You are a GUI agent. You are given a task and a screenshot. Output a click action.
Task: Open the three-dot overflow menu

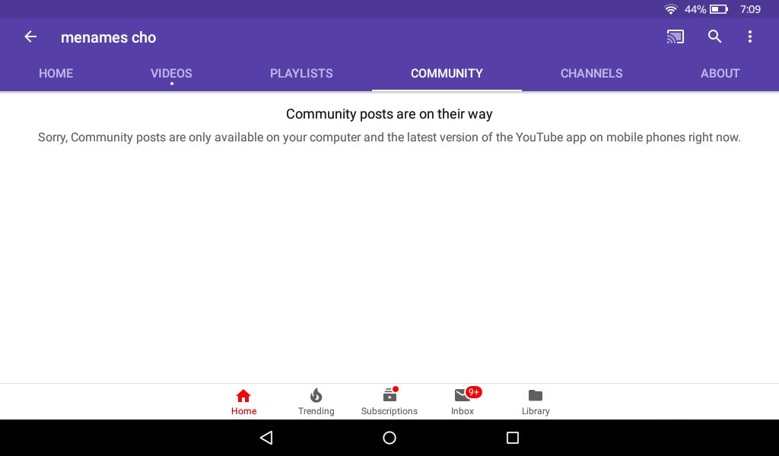(749, 36)
